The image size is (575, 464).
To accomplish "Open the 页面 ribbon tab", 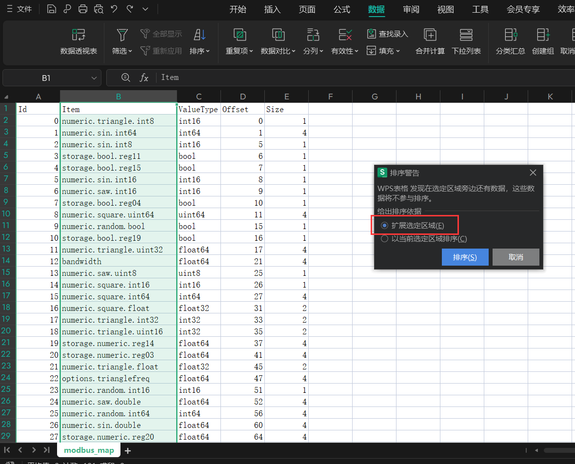I will coord(307,9).
